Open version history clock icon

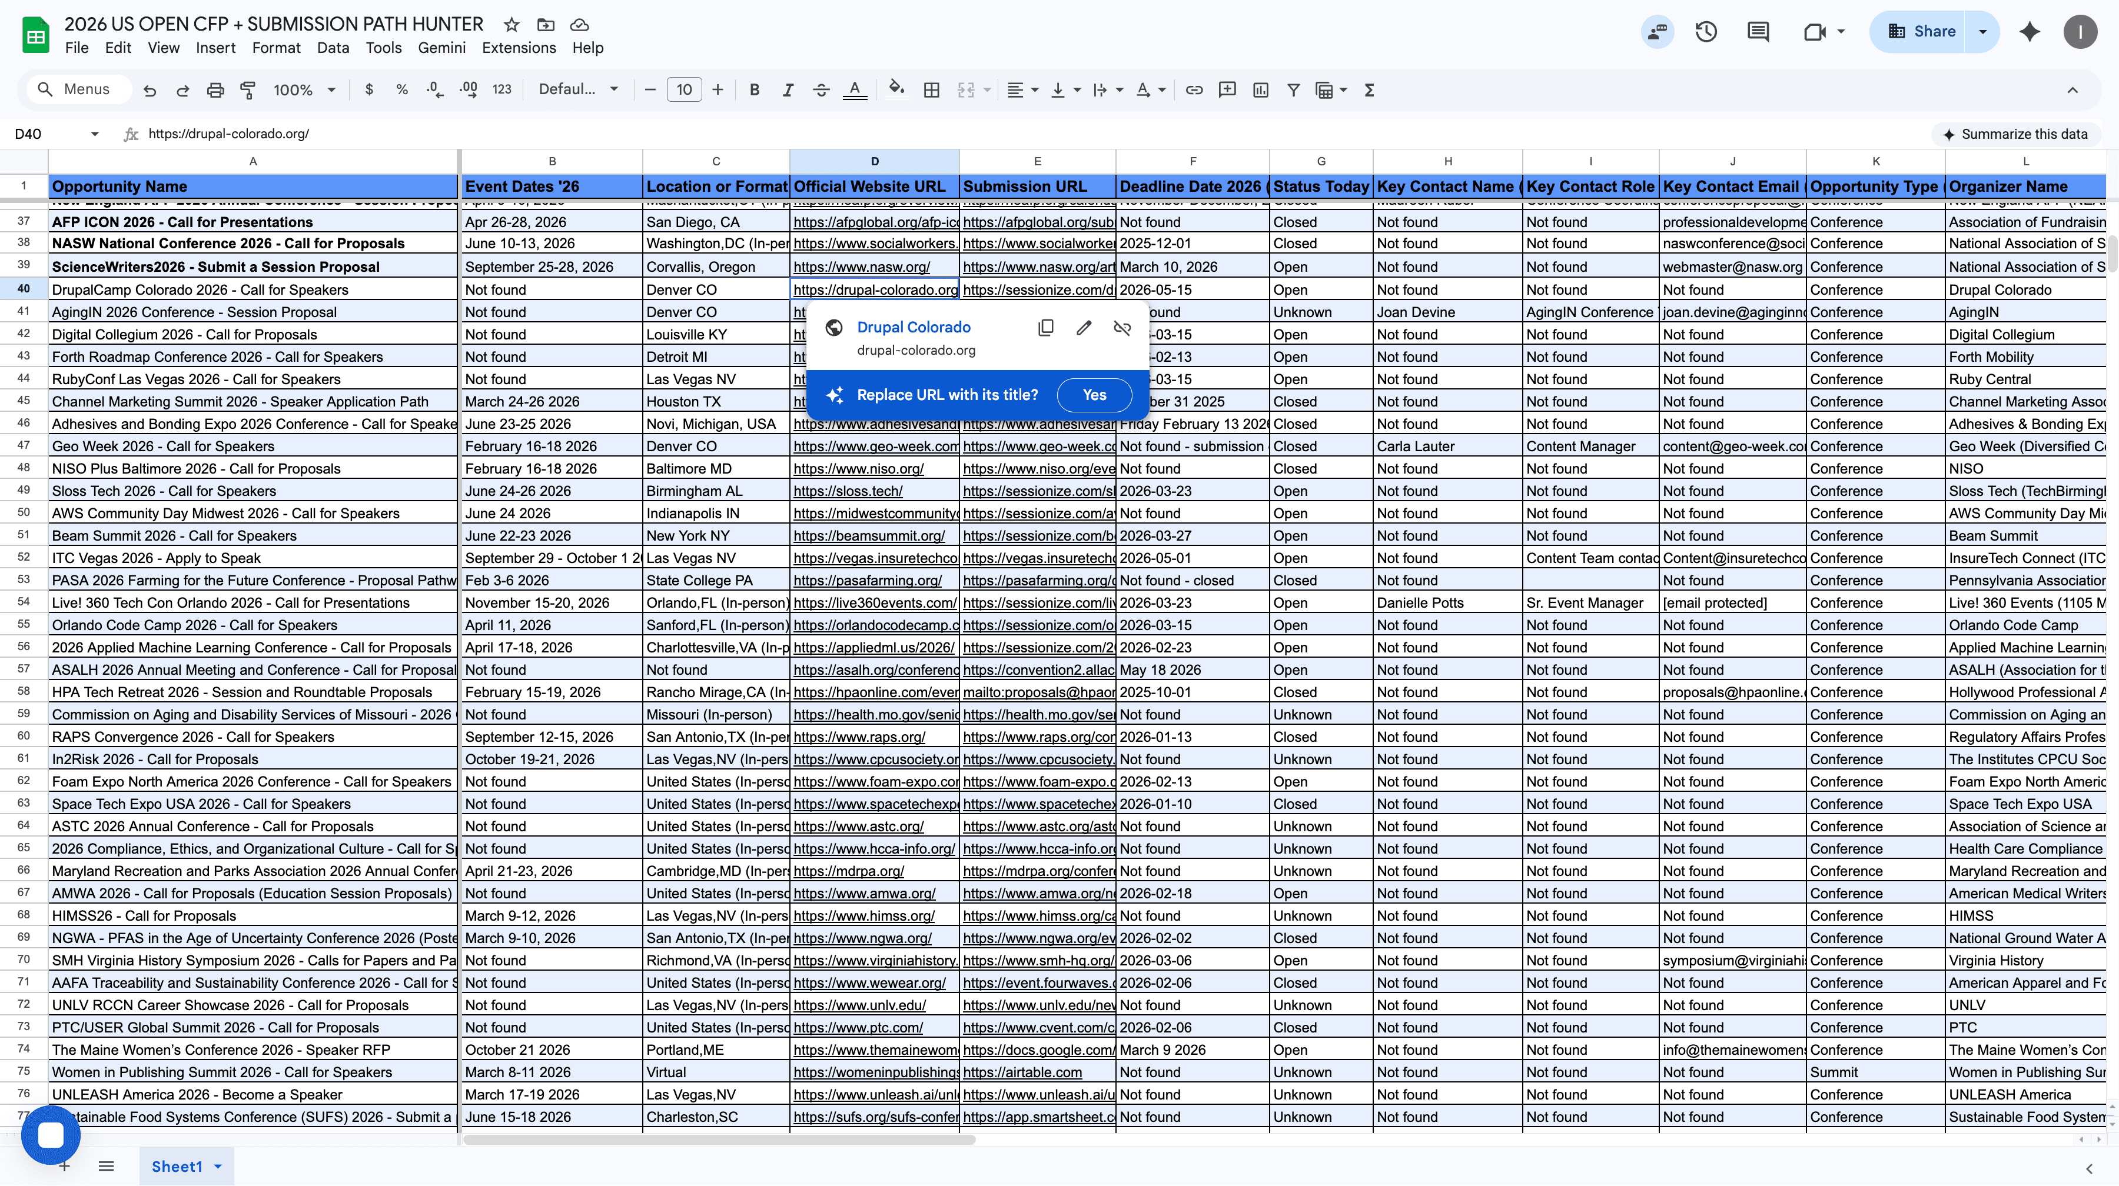coord(1706,32)
